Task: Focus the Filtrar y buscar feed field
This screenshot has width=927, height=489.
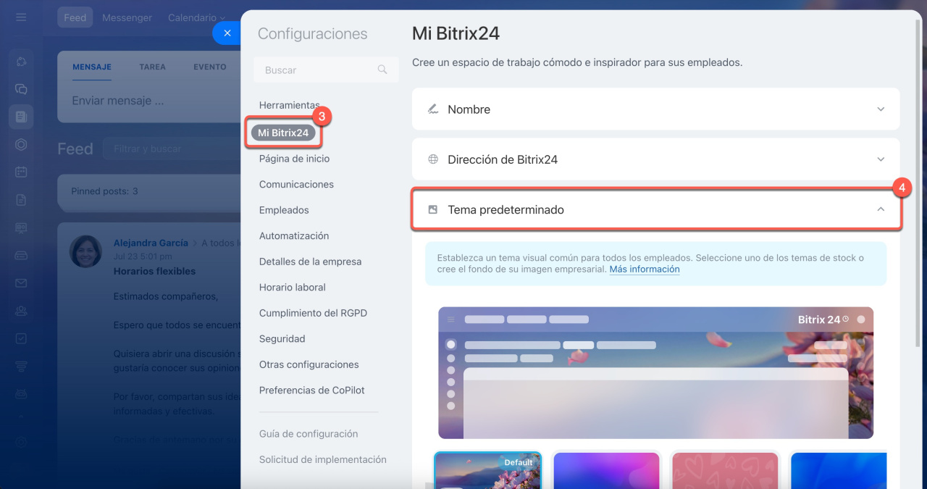Action: (172, 149)
